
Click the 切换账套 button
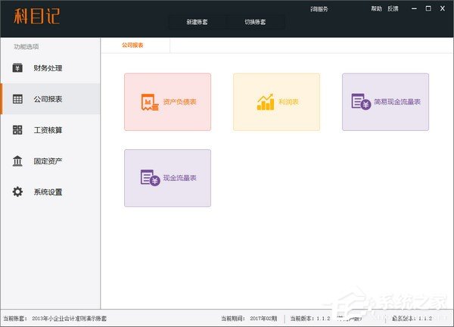(255, 22)
